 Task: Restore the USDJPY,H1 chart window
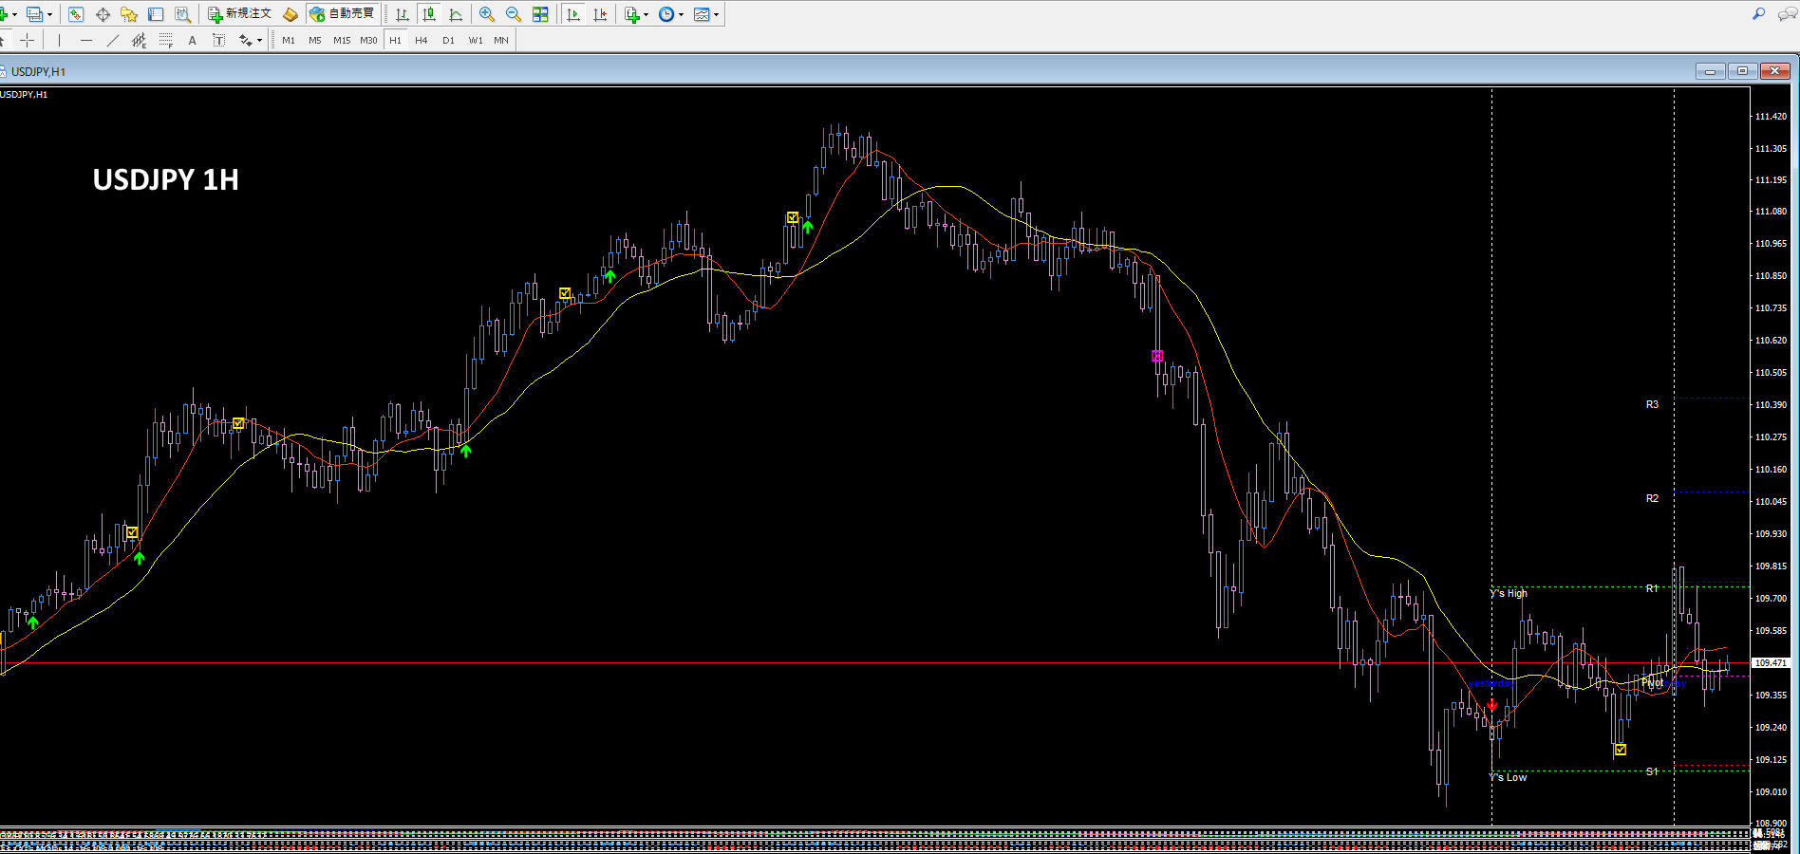click(x=1742, y=71)
